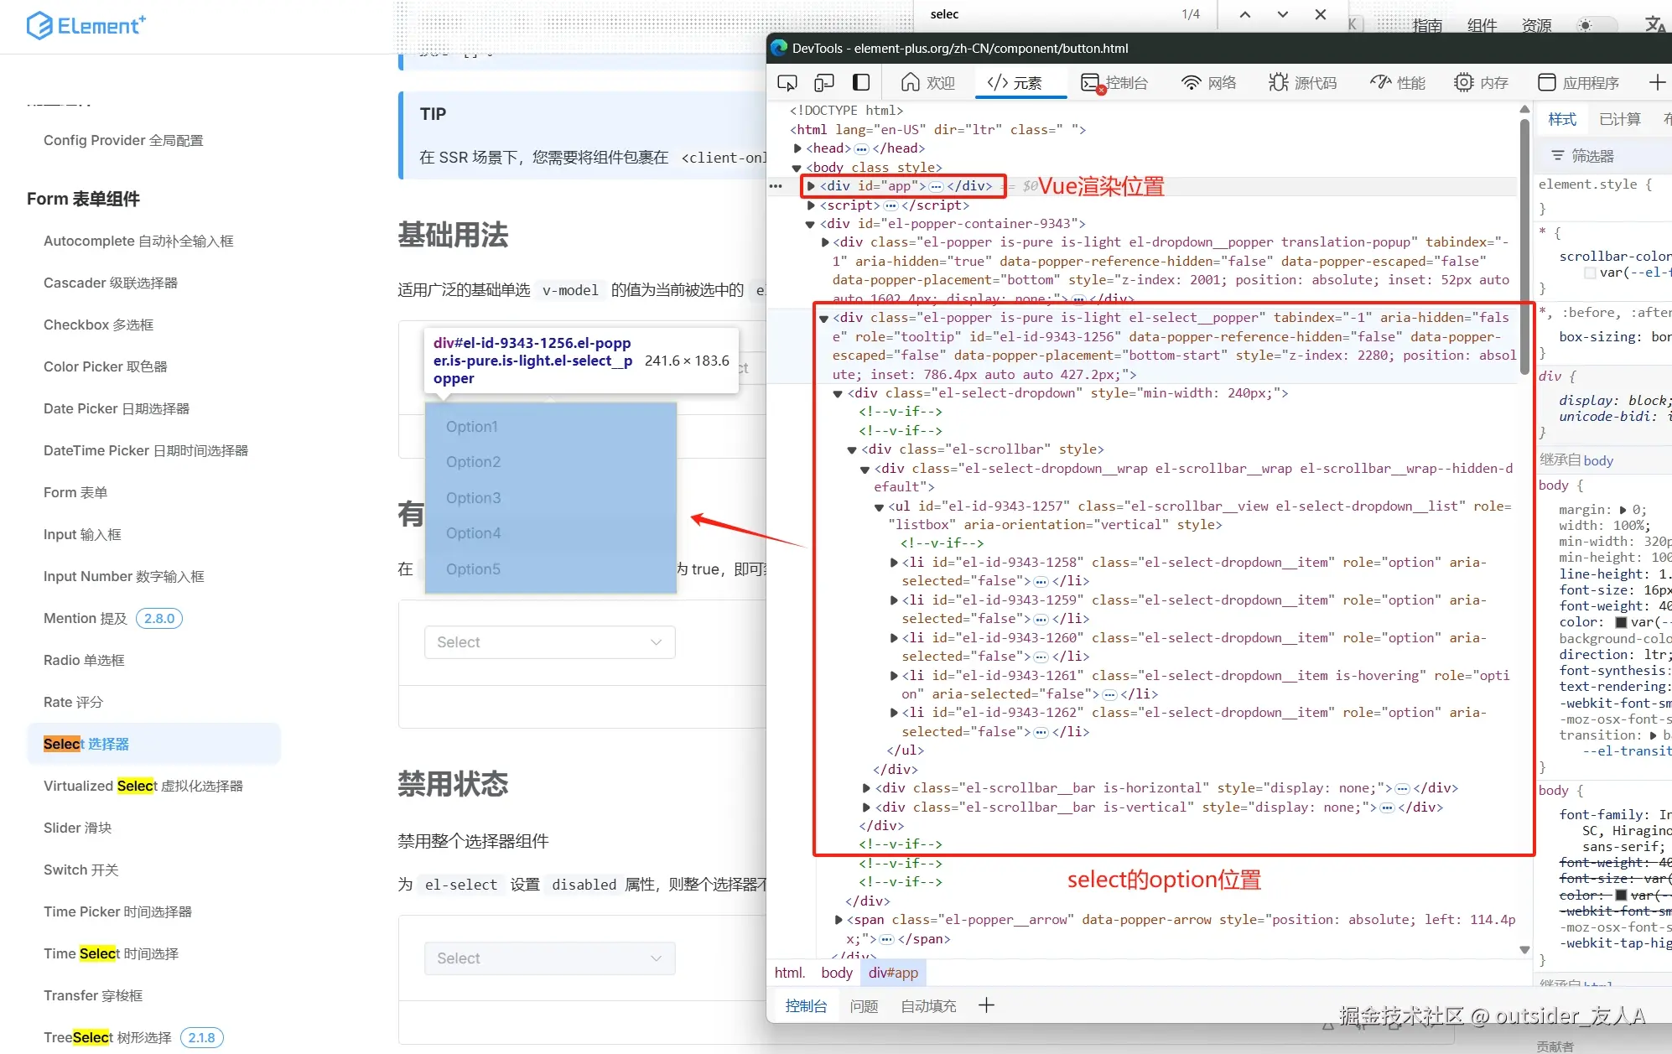The height and width of the screenshot is (1054, 1672).
Task: Toggle the dark mode switch
Action: pos(1595,25)
